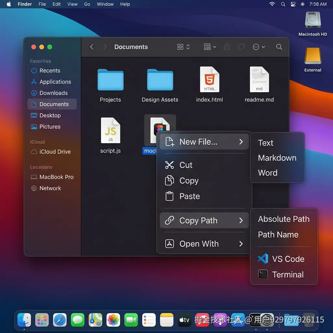Go back with the left chevron
Viewport: 333px width, 333px height.
pos(92,47)
